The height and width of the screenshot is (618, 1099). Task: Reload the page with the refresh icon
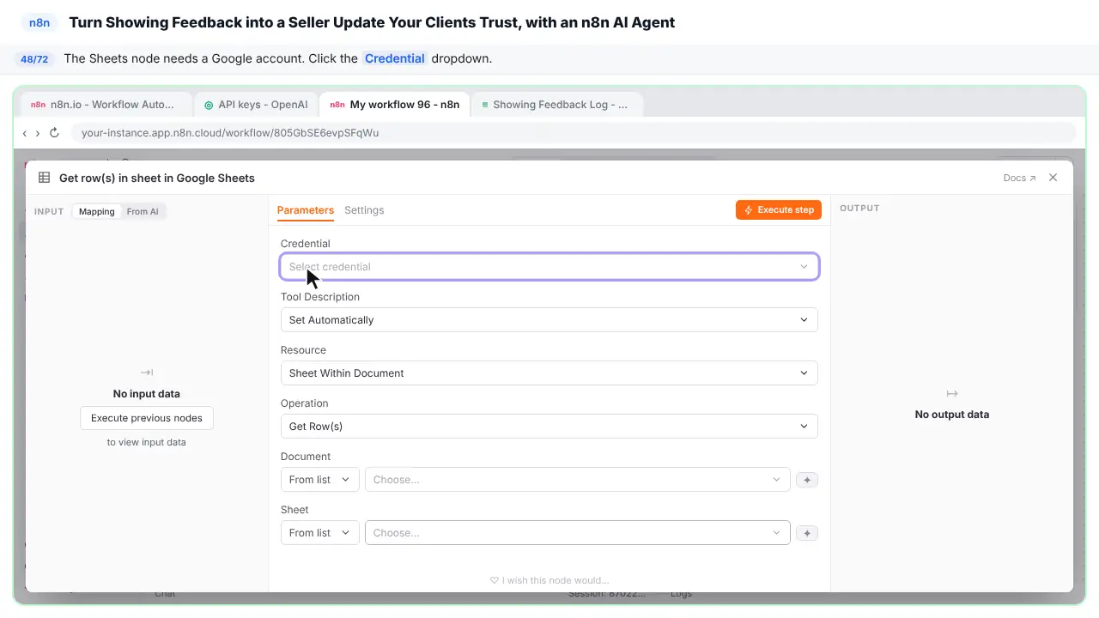54,133
